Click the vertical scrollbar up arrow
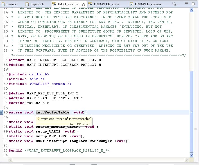 click(191, 10)
